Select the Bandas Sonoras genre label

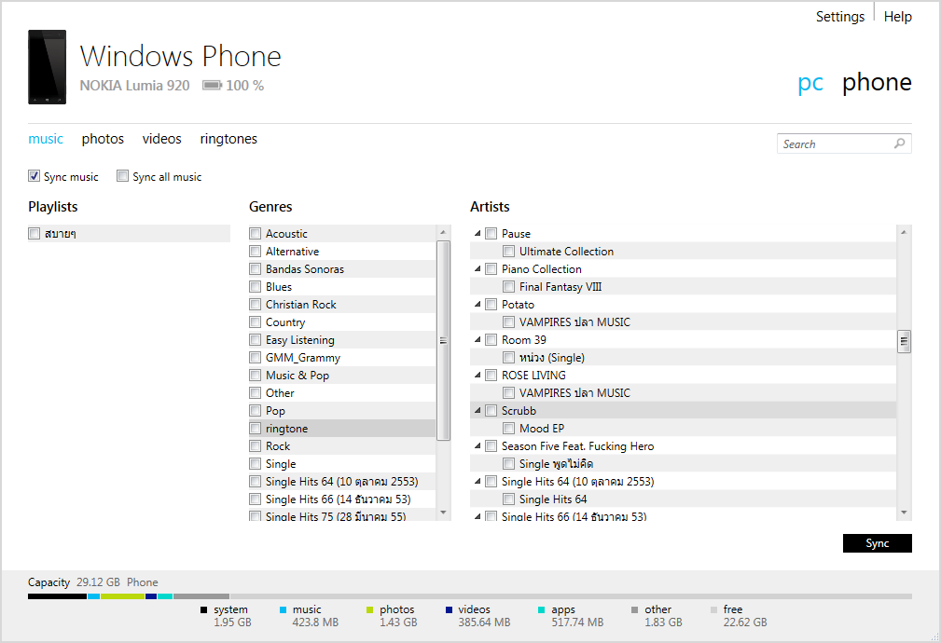(305, 268)
